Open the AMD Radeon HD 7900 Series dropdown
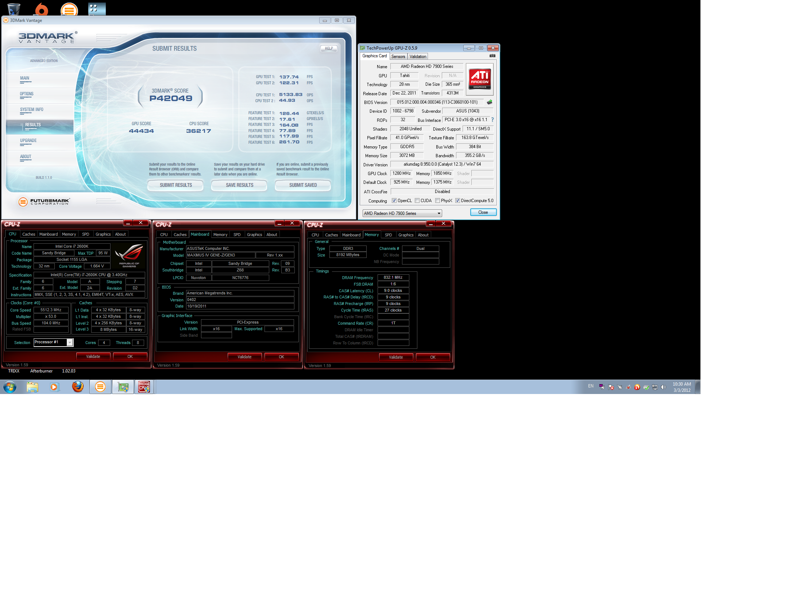 click(x=402, y=213)
